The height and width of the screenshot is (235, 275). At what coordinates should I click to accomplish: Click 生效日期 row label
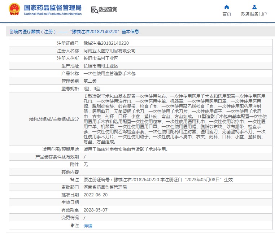[70, 203]
